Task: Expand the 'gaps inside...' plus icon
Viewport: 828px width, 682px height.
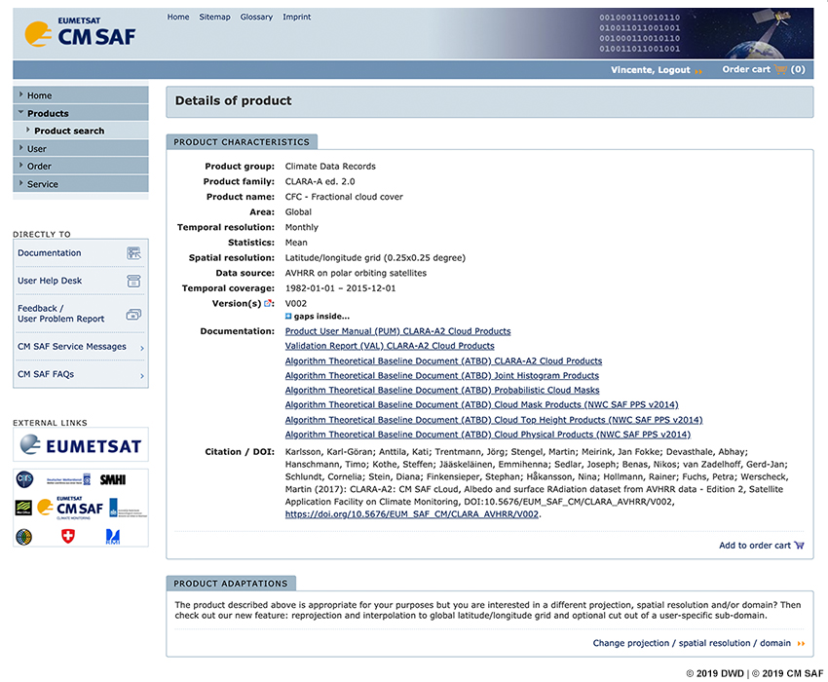Action: (x=288, y=316)
